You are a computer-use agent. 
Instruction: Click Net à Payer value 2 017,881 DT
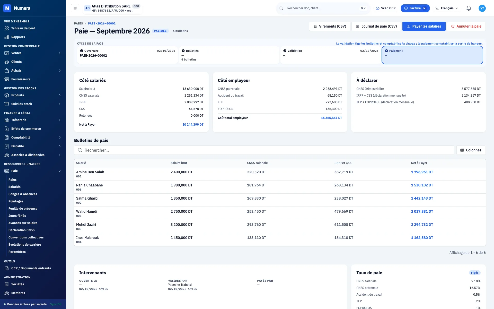coord(422,211)
